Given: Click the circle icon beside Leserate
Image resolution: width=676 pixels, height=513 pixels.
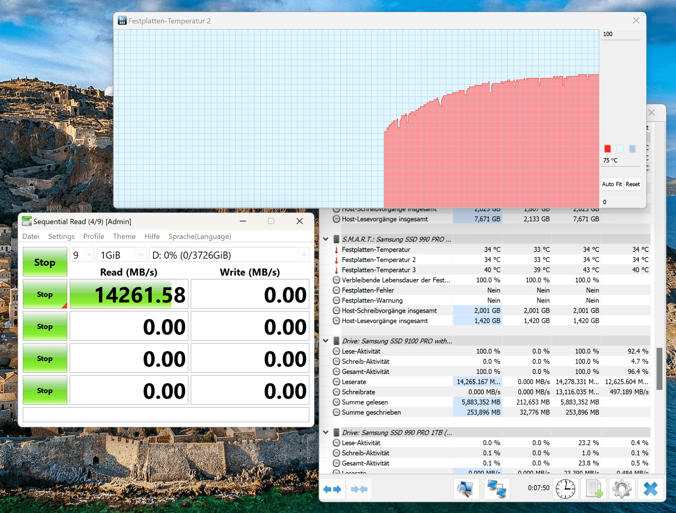Looking at the screenshot, I should [337, 382].
